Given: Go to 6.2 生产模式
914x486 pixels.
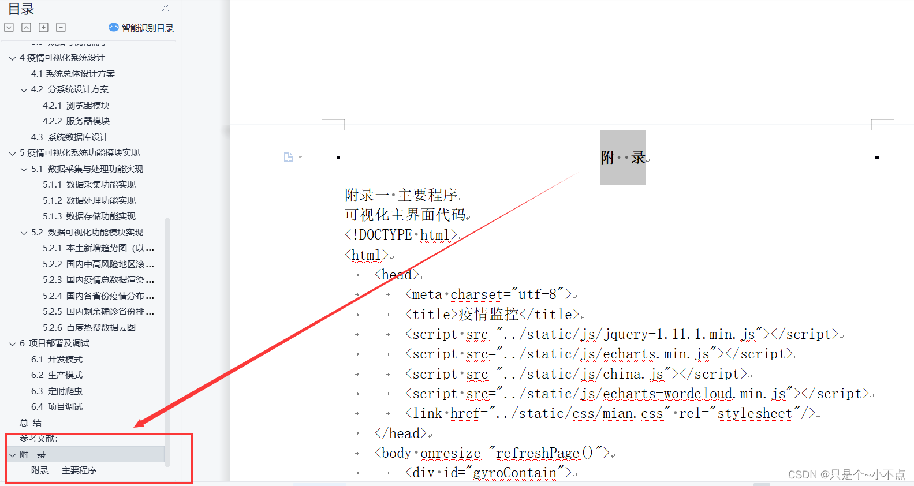Looking at the screenshot, I should tap(57, 375).
